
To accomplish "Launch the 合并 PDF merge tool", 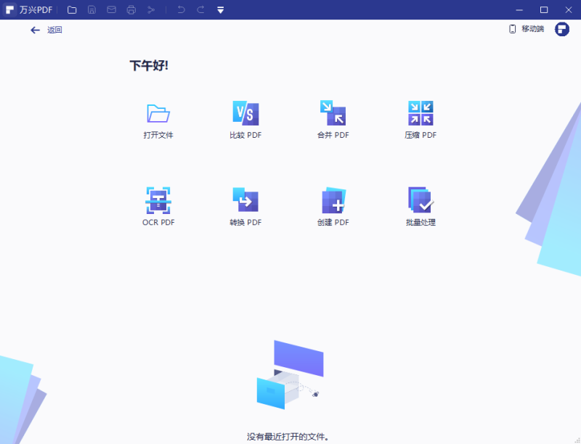I will [x=332, y=120].
